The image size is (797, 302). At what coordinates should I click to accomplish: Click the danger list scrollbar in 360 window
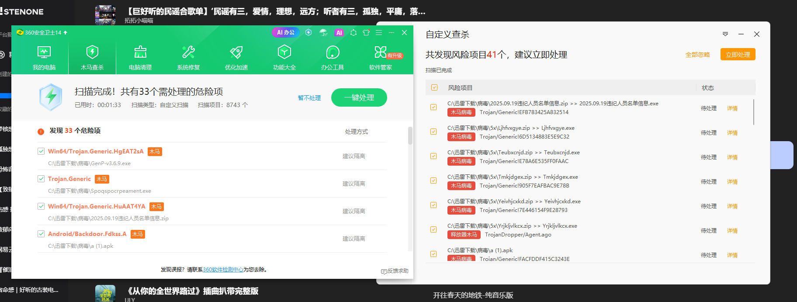(410, 135)
